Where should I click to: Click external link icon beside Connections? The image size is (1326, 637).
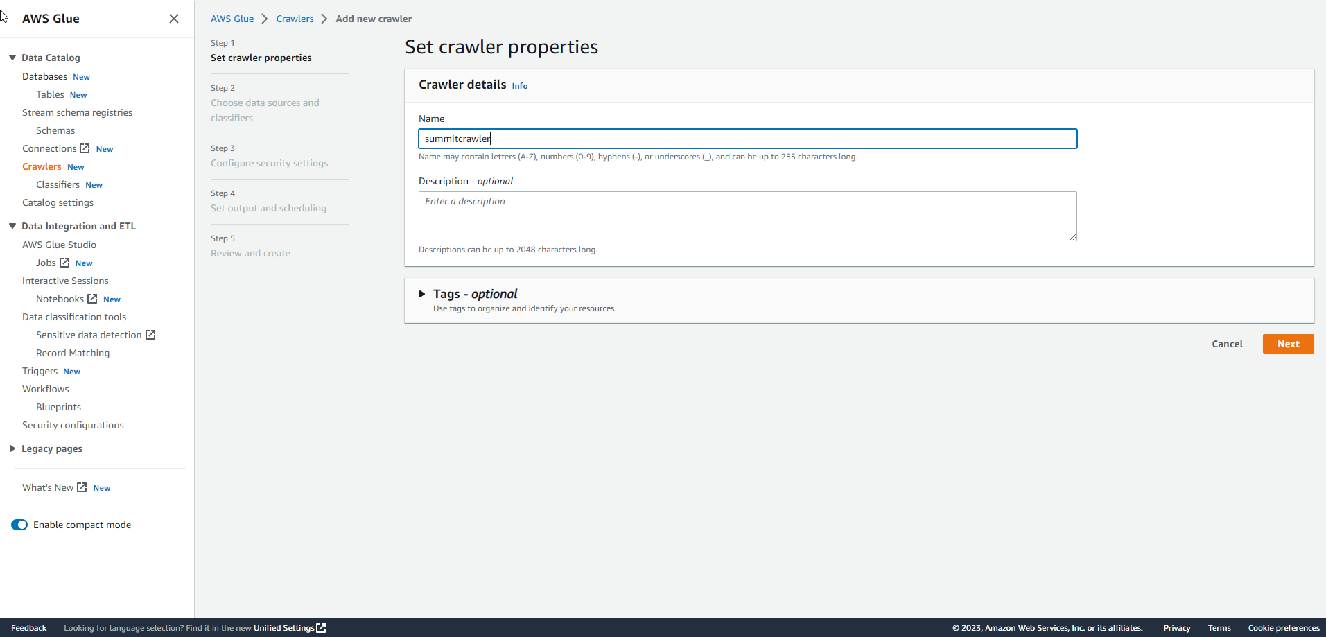(x=85, y=148)
